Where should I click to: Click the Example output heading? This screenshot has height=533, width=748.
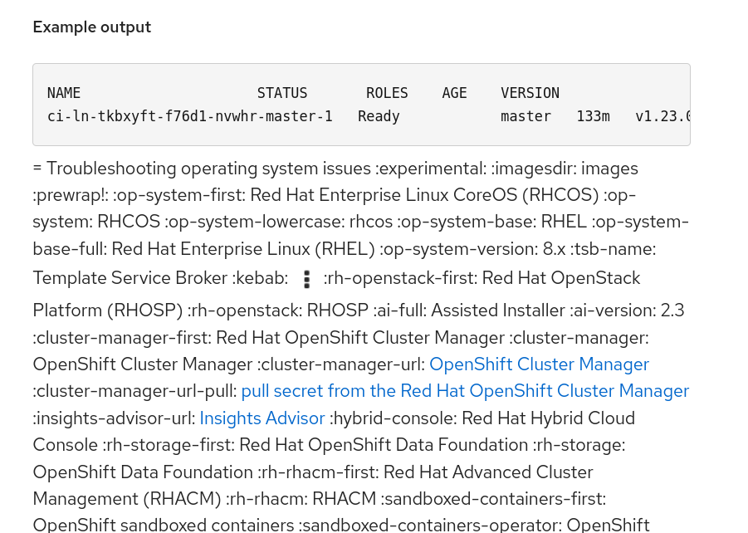pyautogui.click(x=91, y=27)
